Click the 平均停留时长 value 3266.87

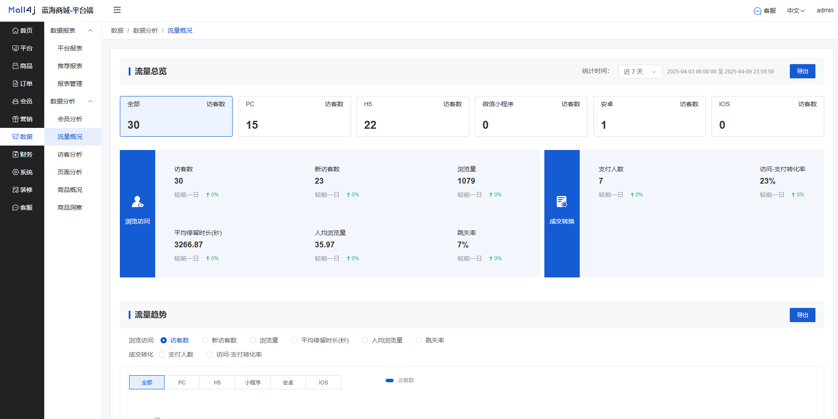click(188, 245)
